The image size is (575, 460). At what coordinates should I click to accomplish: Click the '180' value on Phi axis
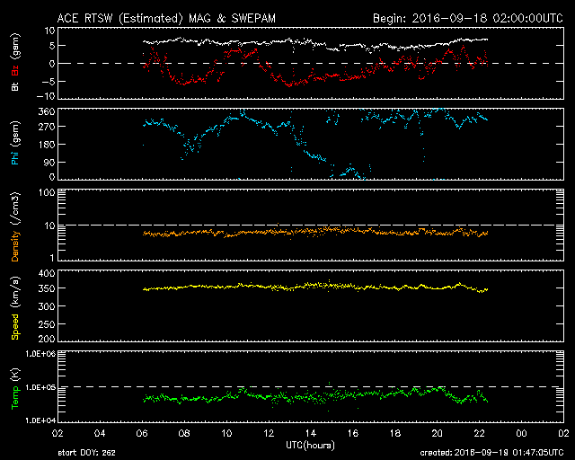pos(47,145)
